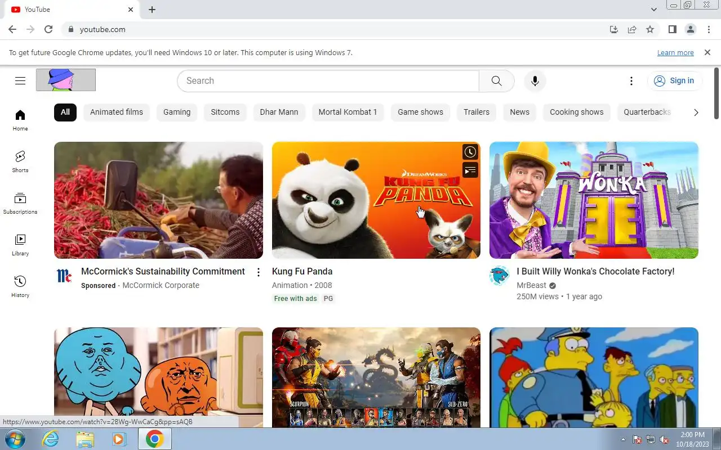This screenshot has width=721, height=450.
Task: Start voice search with microphone
Action: pyautogui.click(x=535, y=80)
